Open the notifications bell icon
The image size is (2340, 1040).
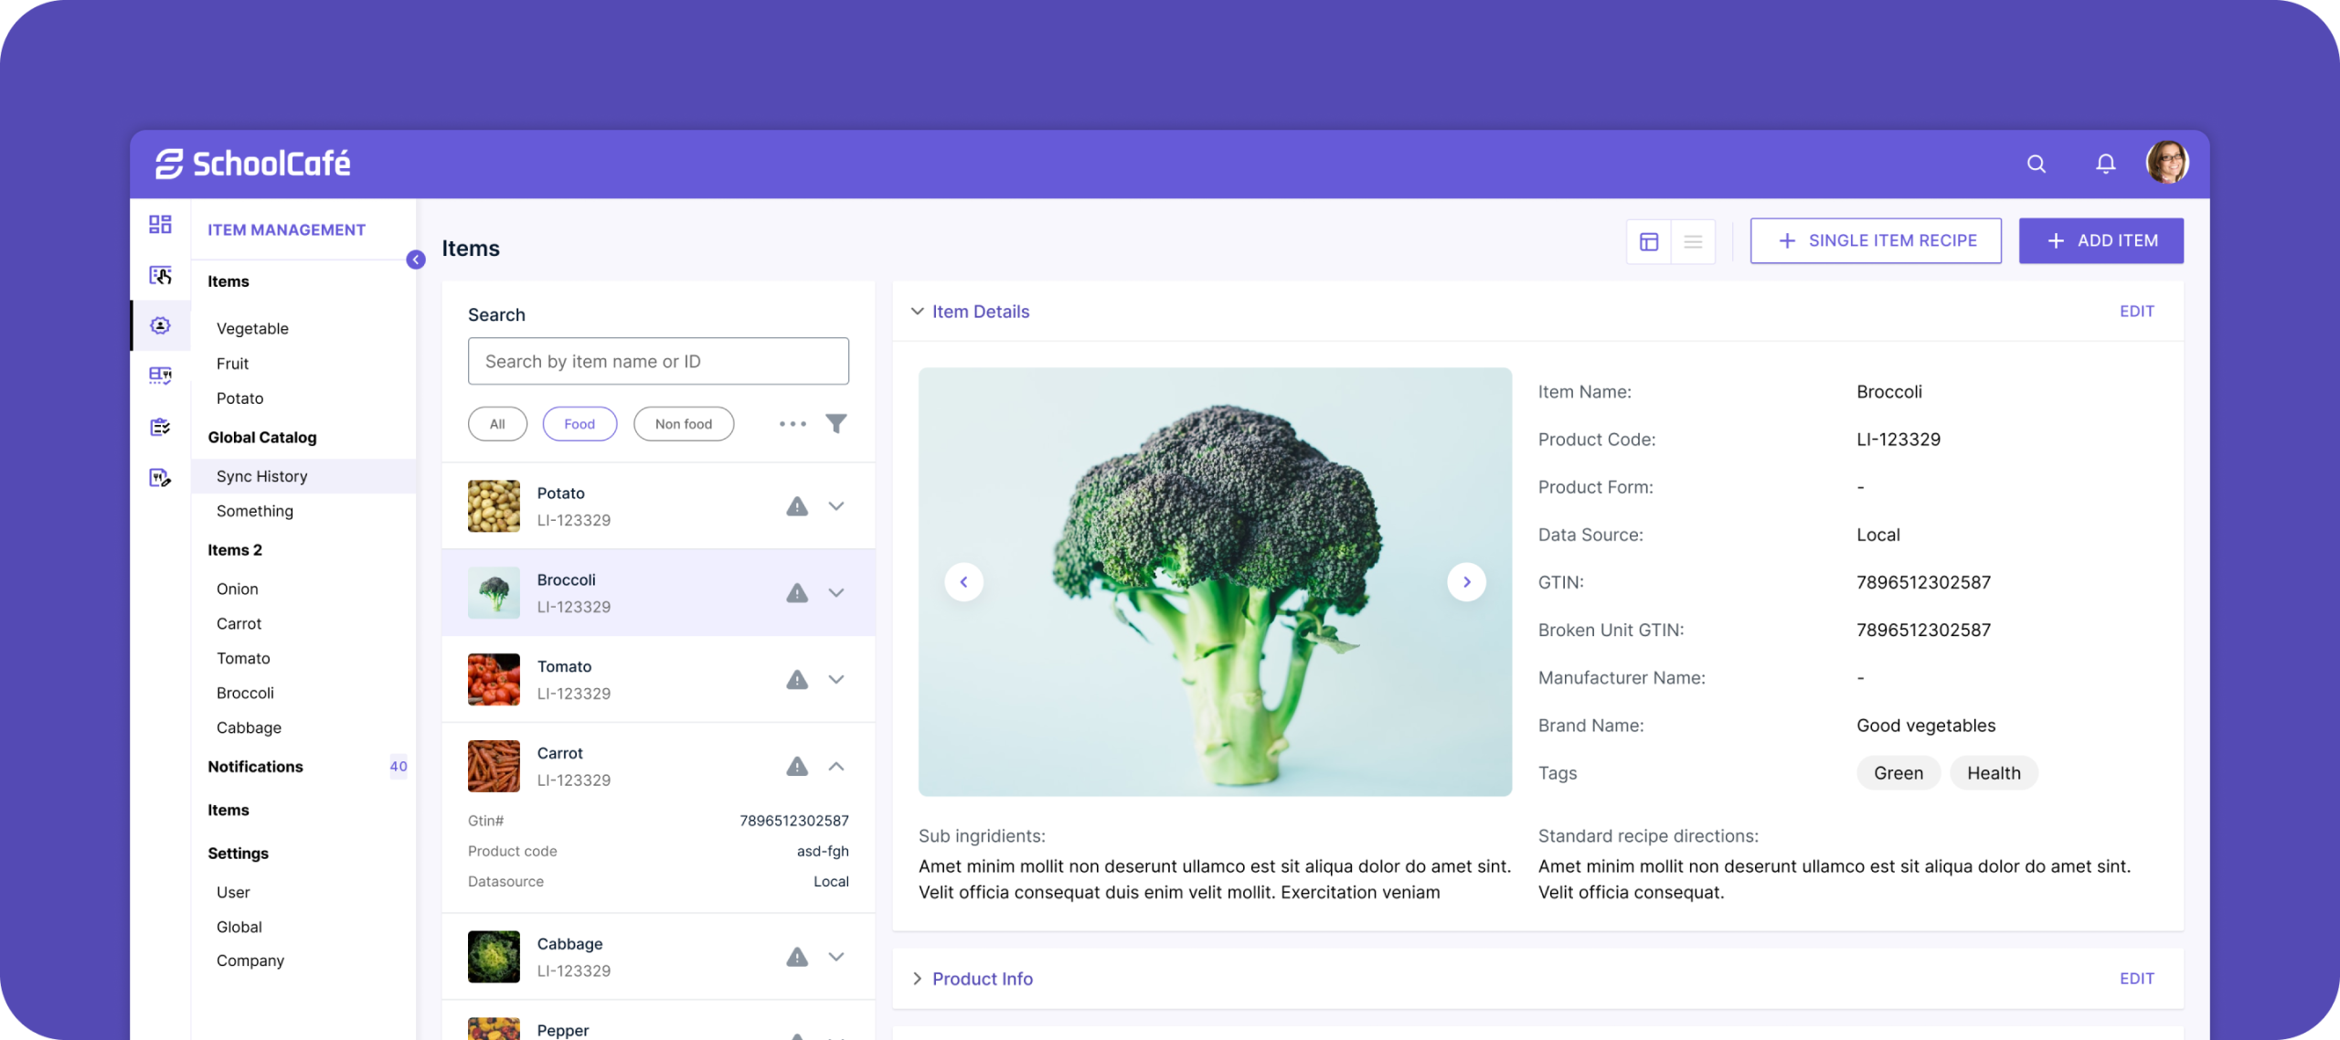point(2105,164)
